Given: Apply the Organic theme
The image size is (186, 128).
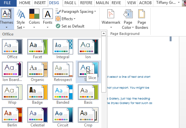Looking at the screenshot, I should click(38, 72).
